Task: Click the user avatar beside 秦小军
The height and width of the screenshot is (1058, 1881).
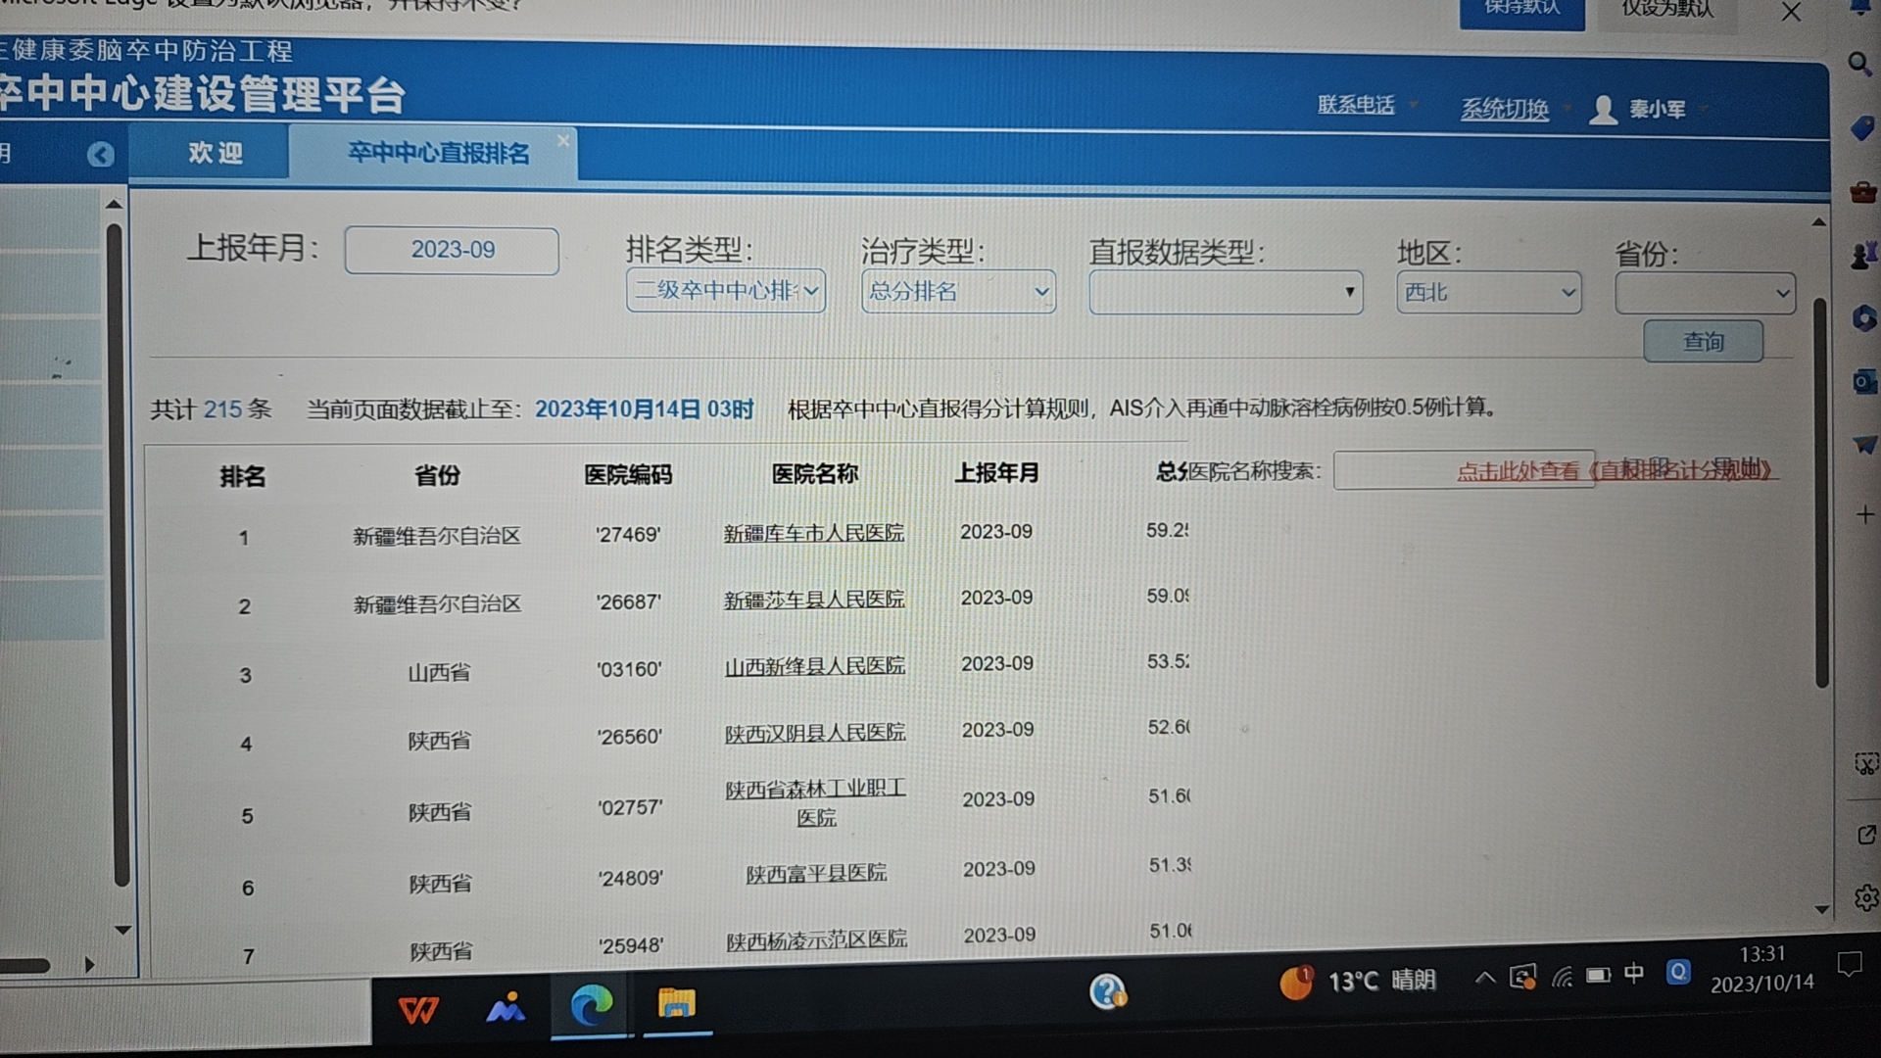Action: click(x=1604, y=109)
